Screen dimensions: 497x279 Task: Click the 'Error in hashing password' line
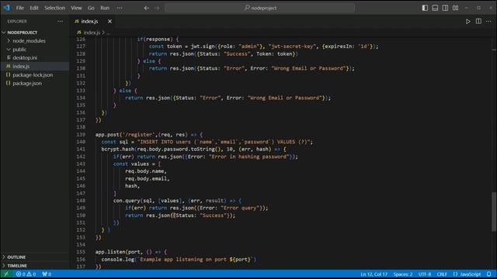[x=205, y=157]
